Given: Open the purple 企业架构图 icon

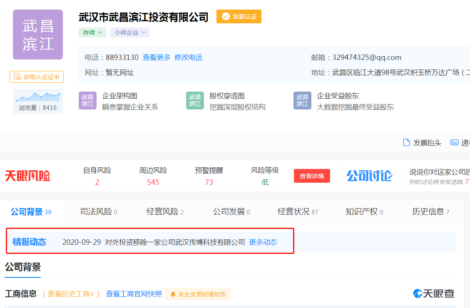Looking at the screenshot, I should tap(87, 100).
